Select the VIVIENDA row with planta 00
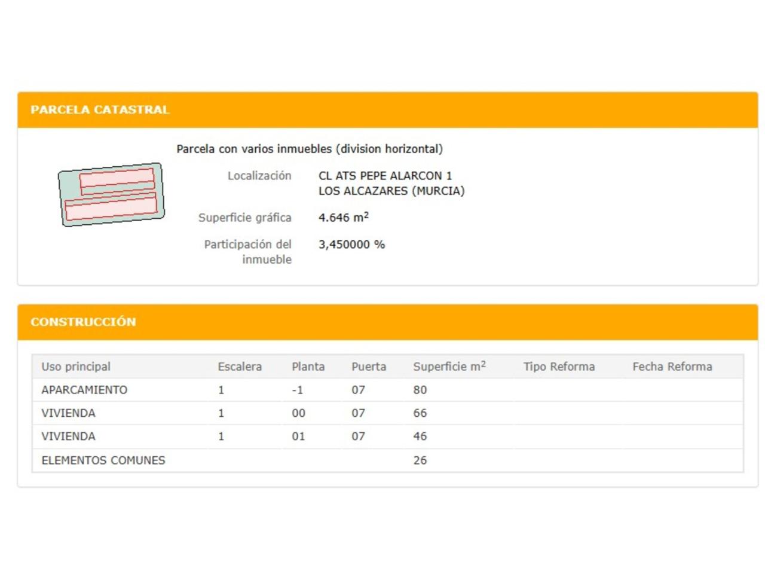765x574 pixels. (68, 413)
